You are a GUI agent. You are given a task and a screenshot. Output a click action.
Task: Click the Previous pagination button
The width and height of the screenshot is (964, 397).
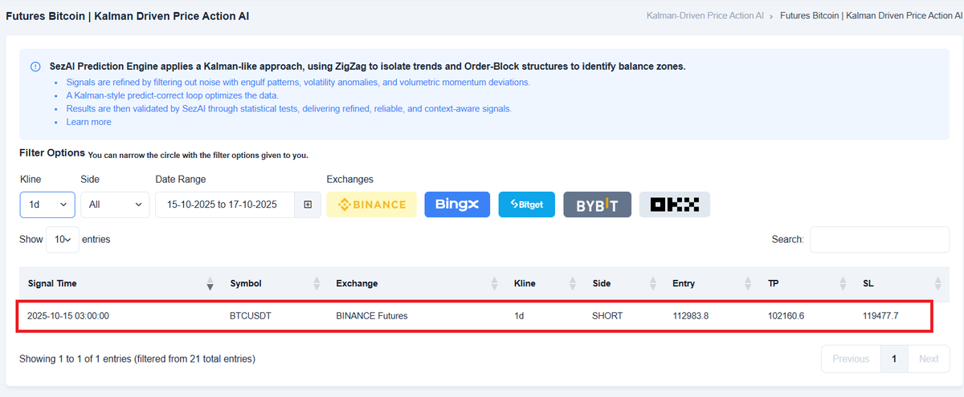851,359
